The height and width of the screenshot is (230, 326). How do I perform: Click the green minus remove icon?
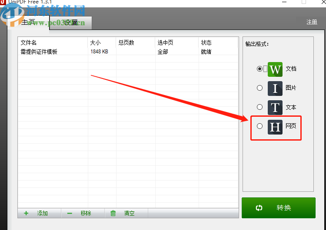point(70,213)
